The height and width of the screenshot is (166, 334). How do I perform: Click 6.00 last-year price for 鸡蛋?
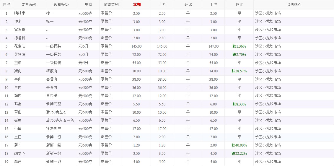pos(214,104)
